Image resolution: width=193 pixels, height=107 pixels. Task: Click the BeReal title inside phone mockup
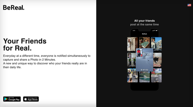point(144,34)
